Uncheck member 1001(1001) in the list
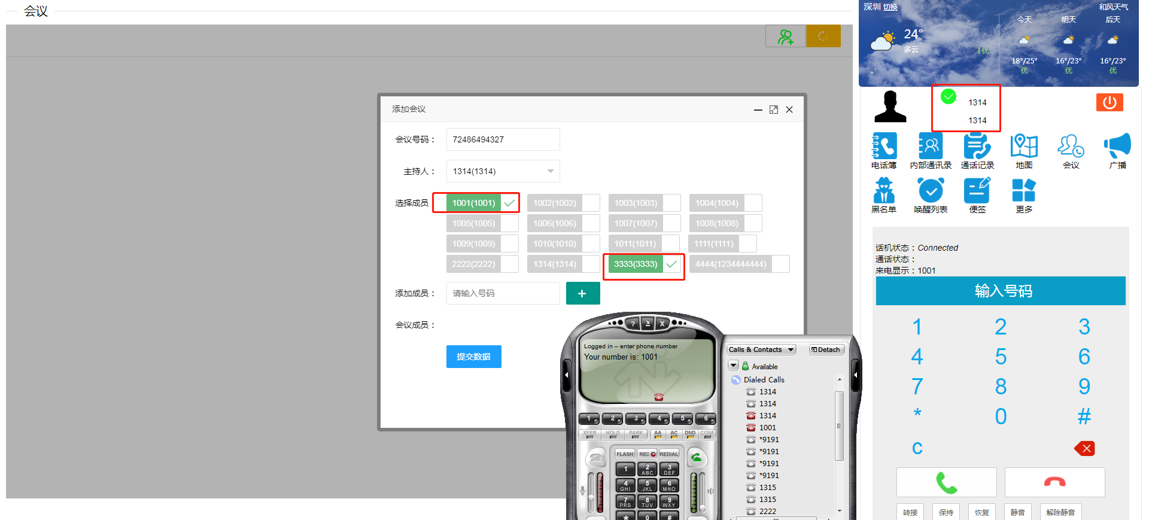The image size is (1149, 520). [x=509, y=203]
